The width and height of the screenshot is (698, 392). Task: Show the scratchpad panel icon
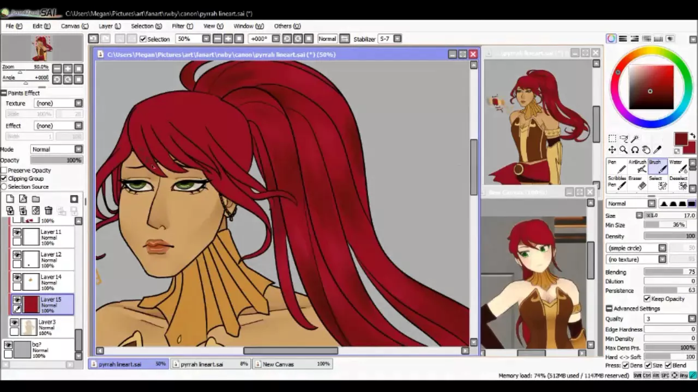pos(670,39)
